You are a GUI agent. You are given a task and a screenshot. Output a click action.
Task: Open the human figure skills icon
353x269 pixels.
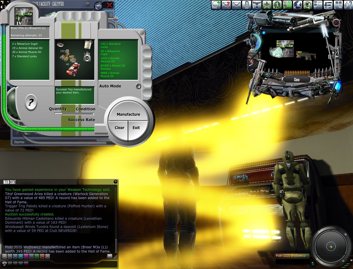tap(277, 5)
